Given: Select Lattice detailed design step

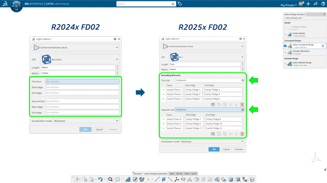Looking at the screenshot, I should point(305,63).
